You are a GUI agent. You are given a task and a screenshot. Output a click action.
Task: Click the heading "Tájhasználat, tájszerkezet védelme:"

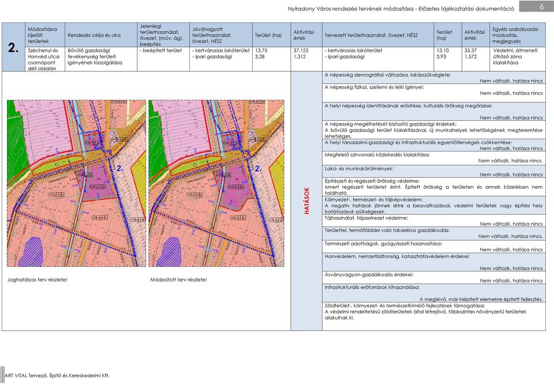[366, 218]
